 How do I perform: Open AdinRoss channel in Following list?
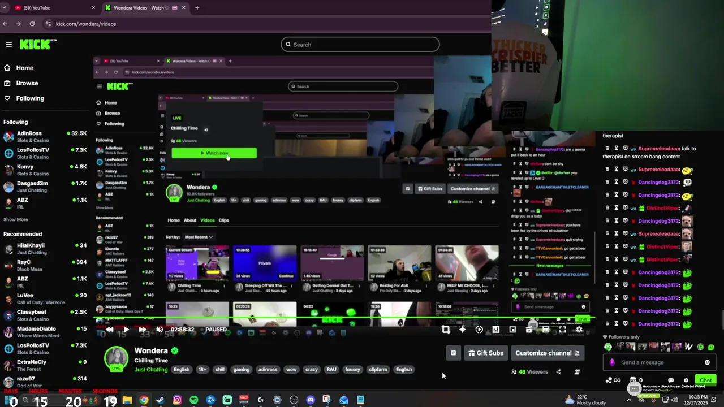(x=45, y=136)
